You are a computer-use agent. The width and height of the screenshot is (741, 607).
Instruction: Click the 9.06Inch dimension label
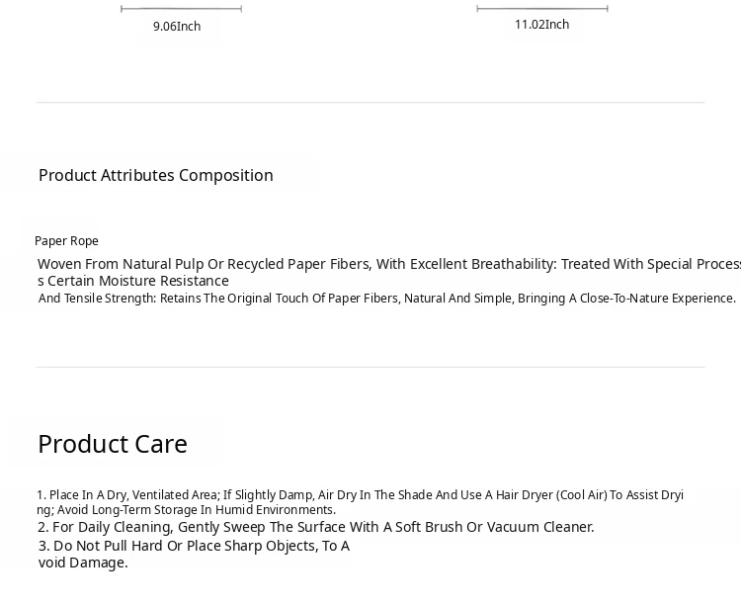[177, 27]
